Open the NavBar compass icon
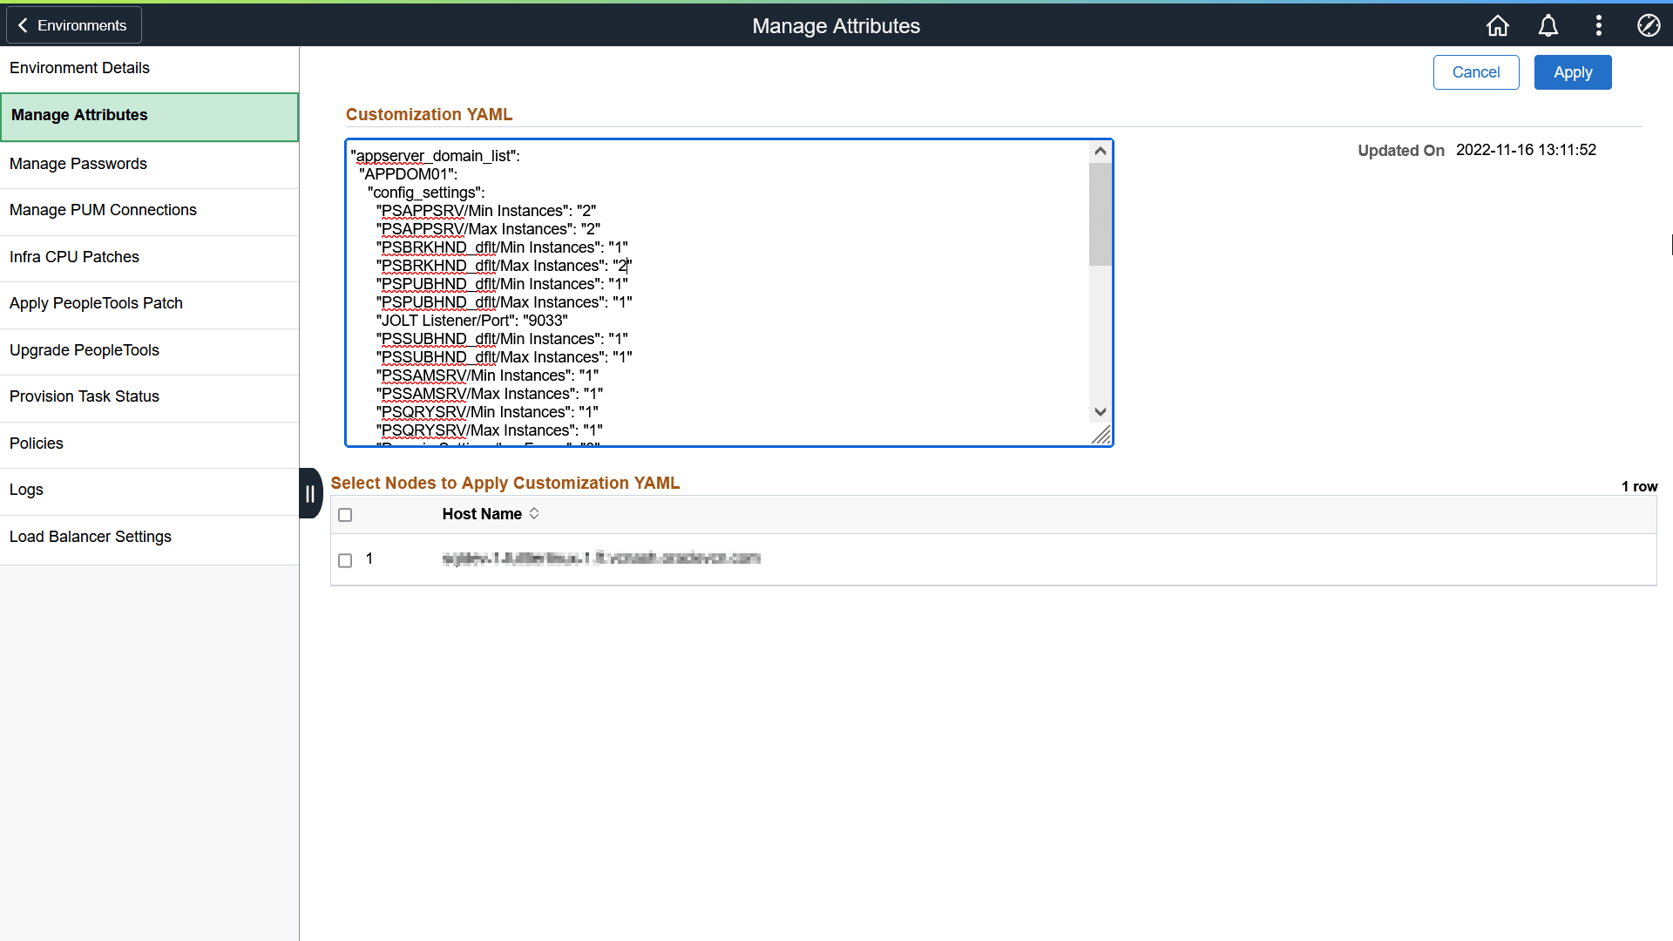Screen dimensions: 1673x941 pos(1649,25)
